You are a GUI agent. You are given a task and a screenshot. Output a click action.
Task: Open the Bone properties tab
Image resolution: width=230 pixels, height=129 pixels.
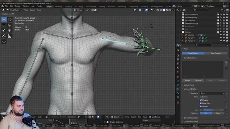(178, 93)
